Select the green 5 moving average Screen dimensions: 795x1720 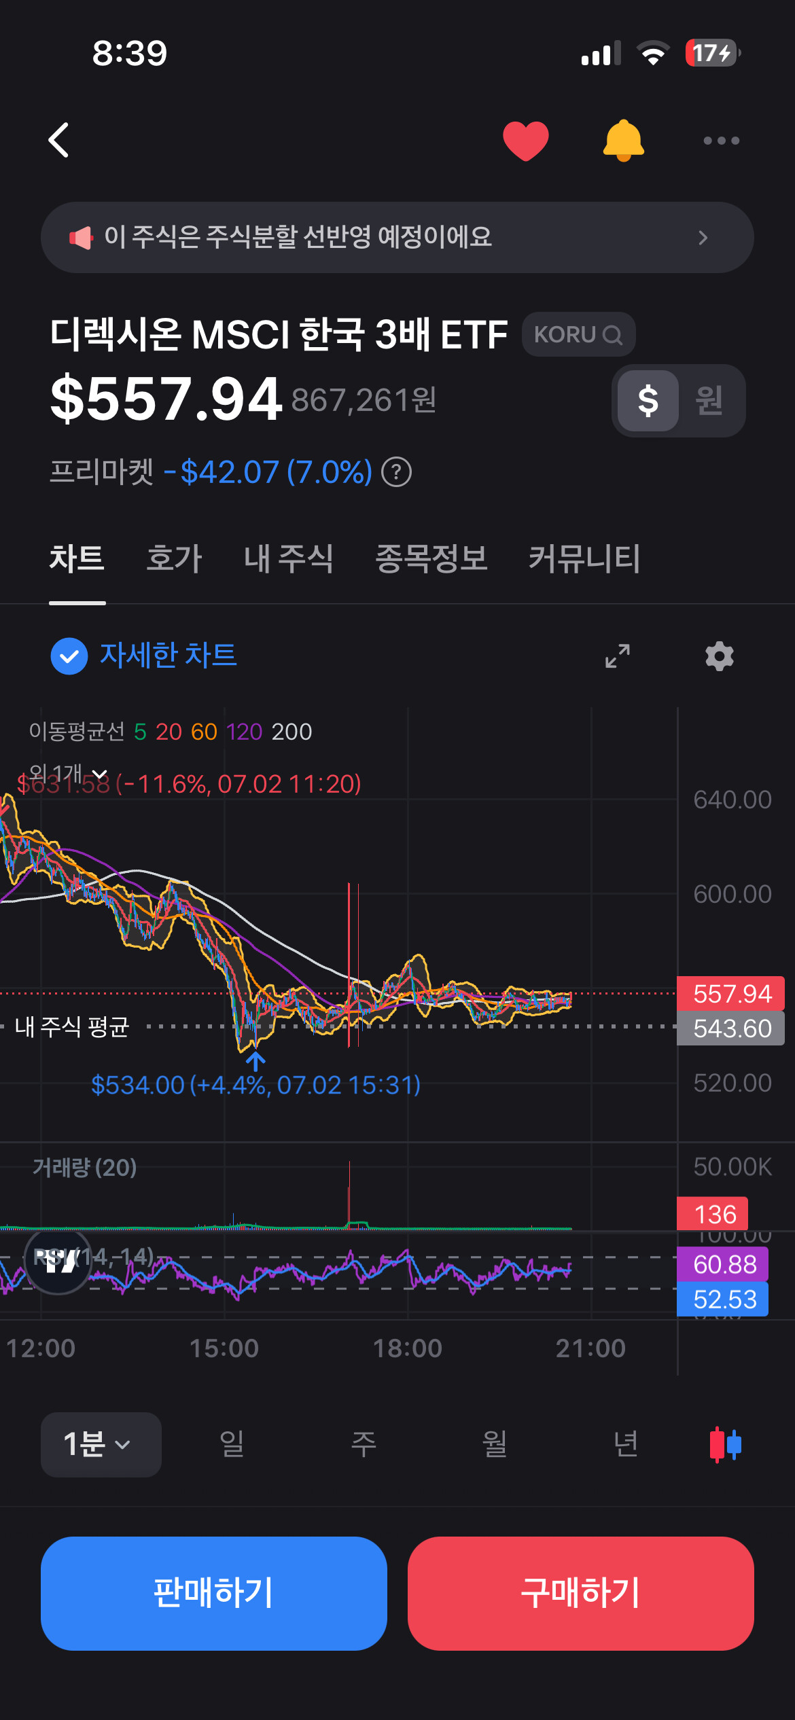140,732
